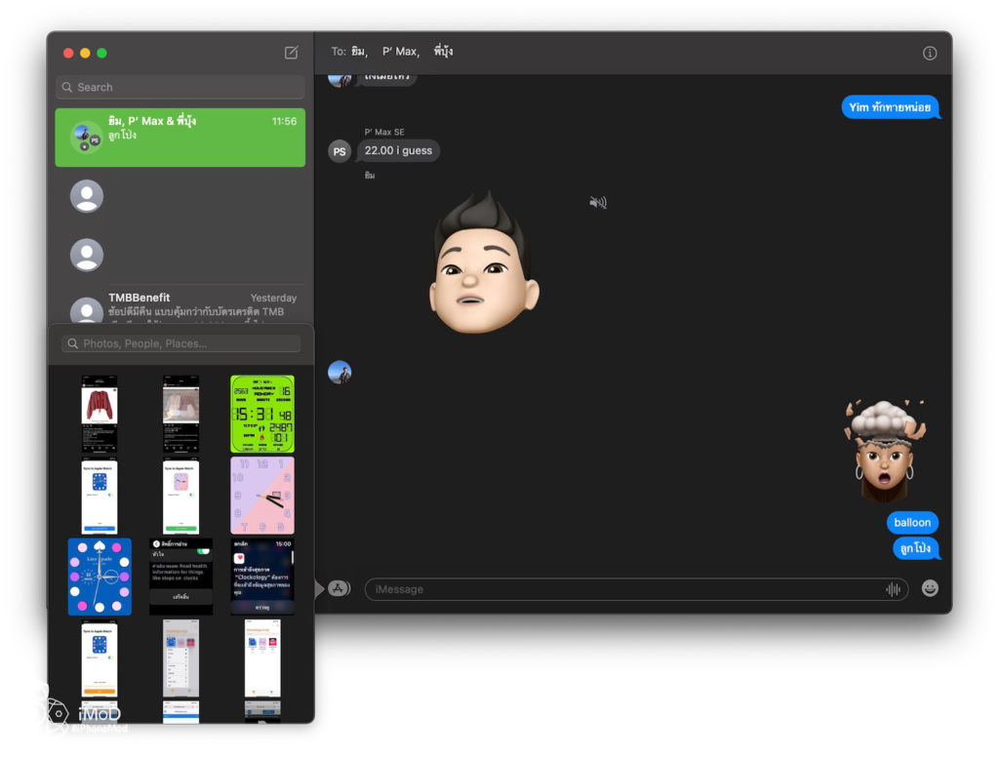Click the conversation Search field

[180, 87]
